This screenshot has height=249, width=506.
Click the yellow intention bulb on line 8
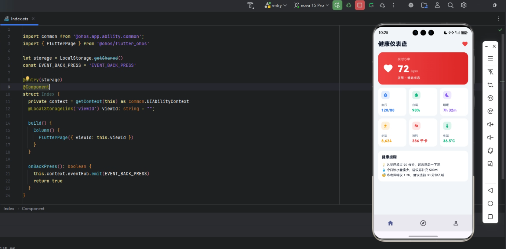(x=28, y=78)
